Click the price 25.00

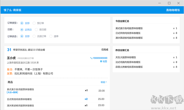(101, 99)
